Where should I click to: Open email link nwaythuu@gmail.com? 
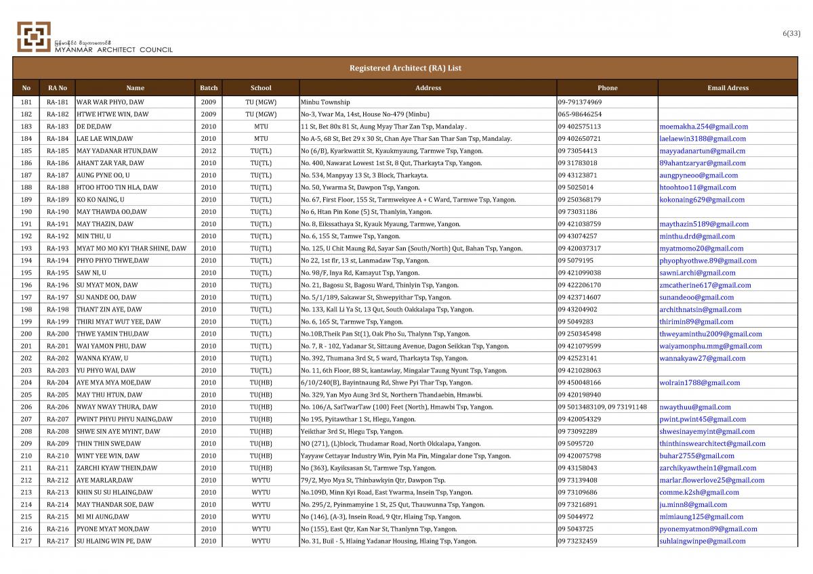pos(694,407)
